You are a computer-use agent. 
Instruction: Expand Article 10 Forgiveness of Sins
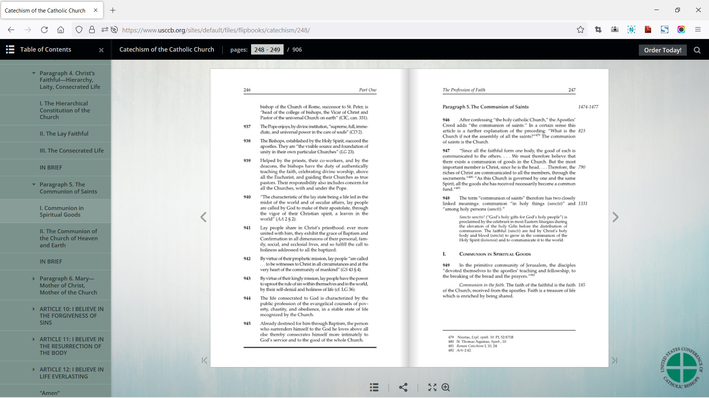click(x=34, y=309)
